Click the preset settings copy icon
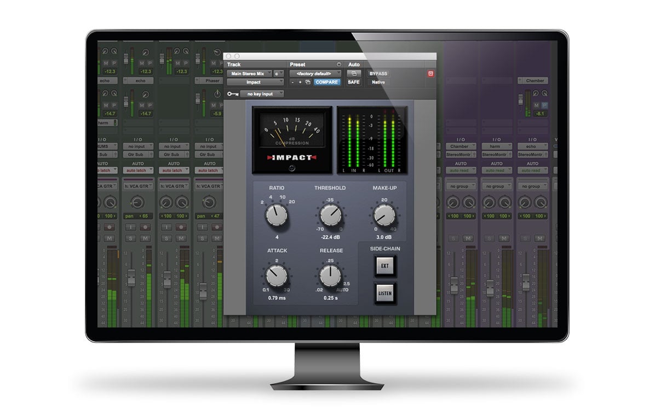This screenshot has height=415, width=655. point(308,82)
